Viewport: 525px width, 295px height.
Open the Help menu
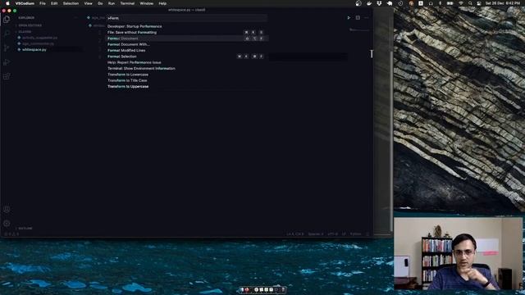coord(162,3)
